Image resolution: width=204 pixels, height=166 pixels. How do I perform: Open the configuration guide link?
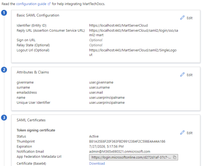coord(31,4)
